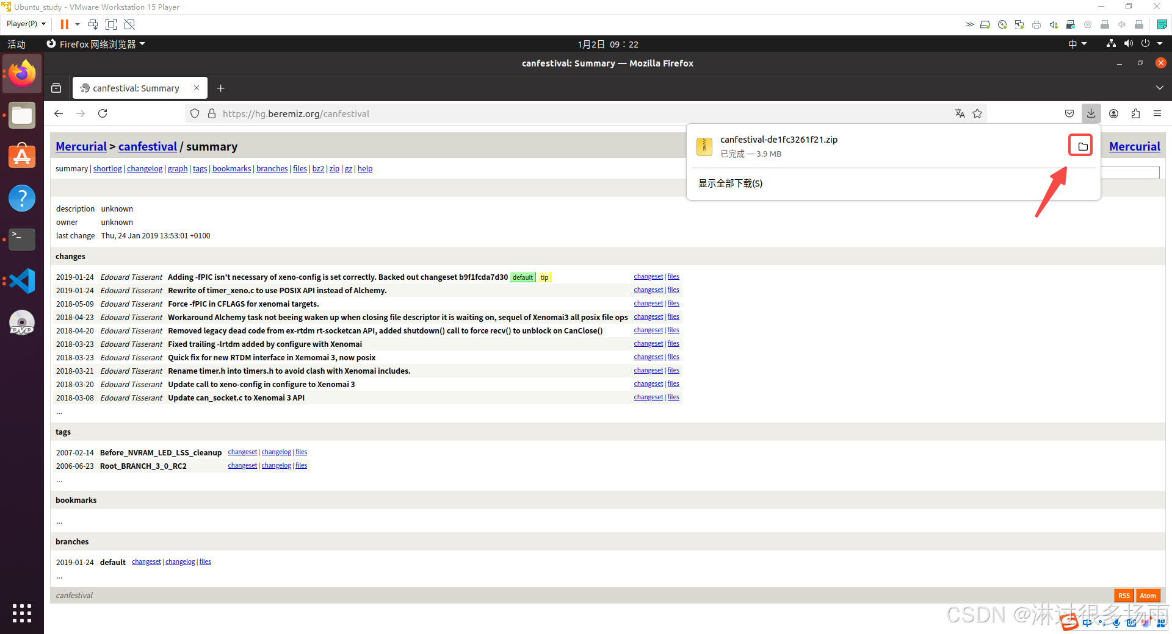This screenshot has width=1172, height=634.
Task: Click the RSS feed button
Action: 1124,596
